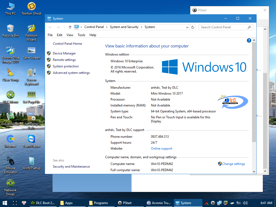Open Norton Ghost desktop icon
Image resolution: width=276 pixels, height=207 pixels.
(x=32, y=9)
